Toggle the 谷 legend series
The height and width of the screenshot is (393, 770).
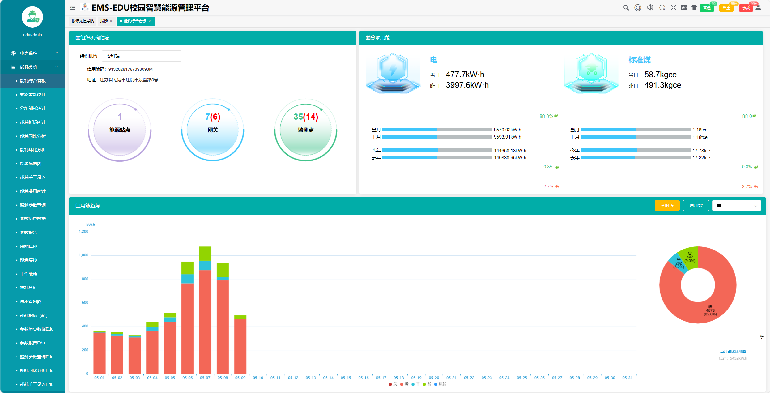pos(427,384)
